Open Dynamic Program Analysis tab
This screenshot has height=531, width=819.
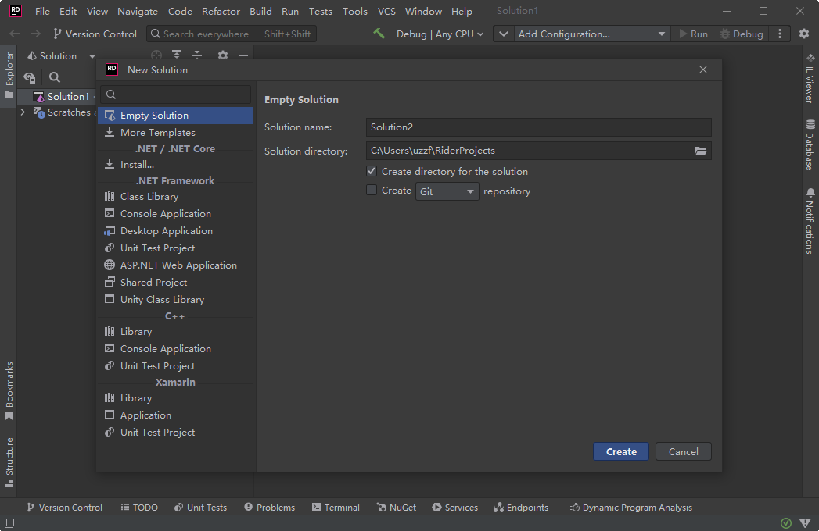pos(630,508)
